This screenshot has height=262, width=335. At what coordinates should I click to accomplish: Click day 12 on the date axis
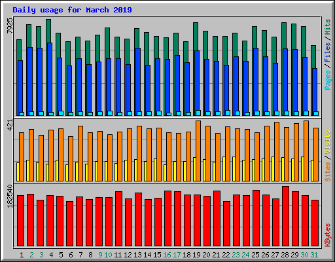tap(128, 255)
